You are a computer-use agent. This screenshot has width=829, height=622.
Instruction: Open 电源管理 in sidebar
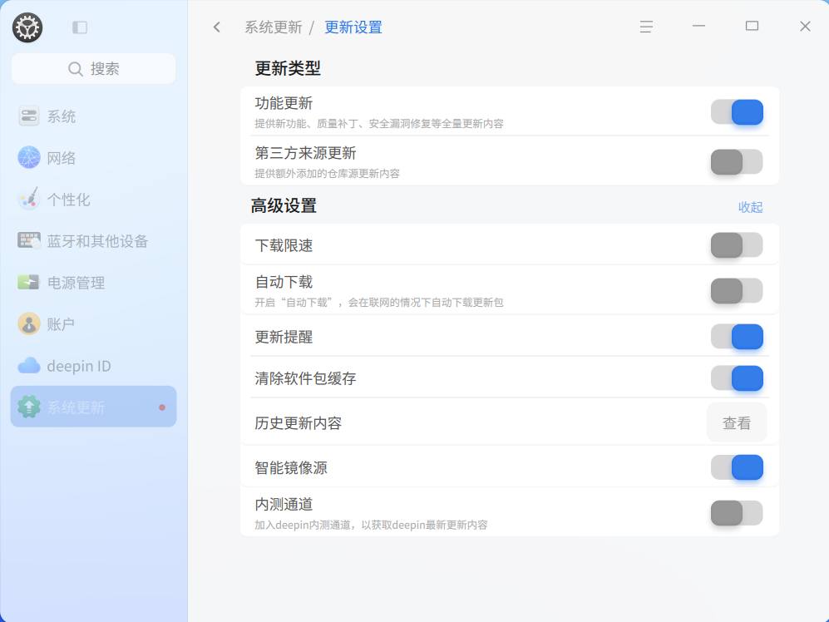coord(94,283)
